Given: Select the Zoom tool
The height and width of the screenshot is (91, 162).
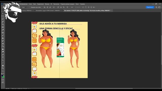Looking at the screenshot, I should point(3,68).
